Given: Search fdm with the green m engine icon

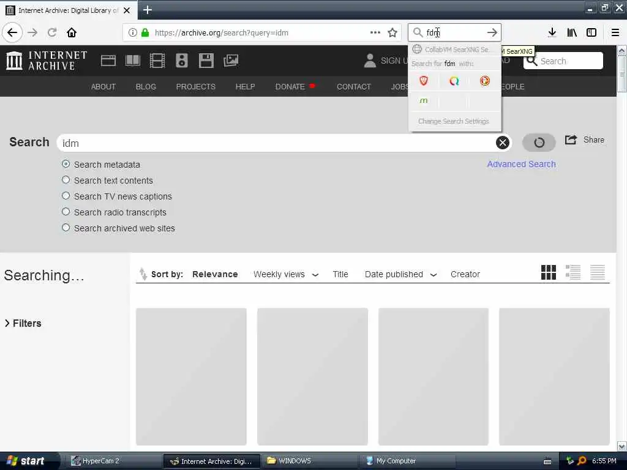Looking at the screenshot, I should point(424,101).
